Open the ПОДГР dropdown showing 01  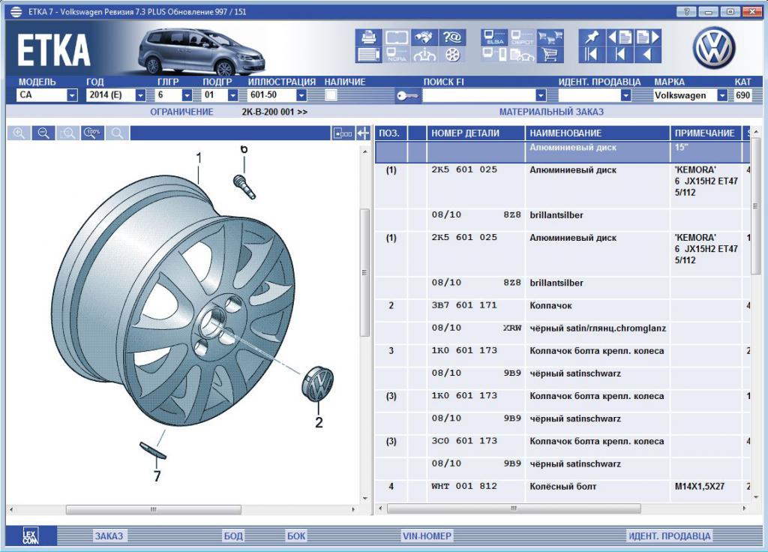click(x=233, y=95)
